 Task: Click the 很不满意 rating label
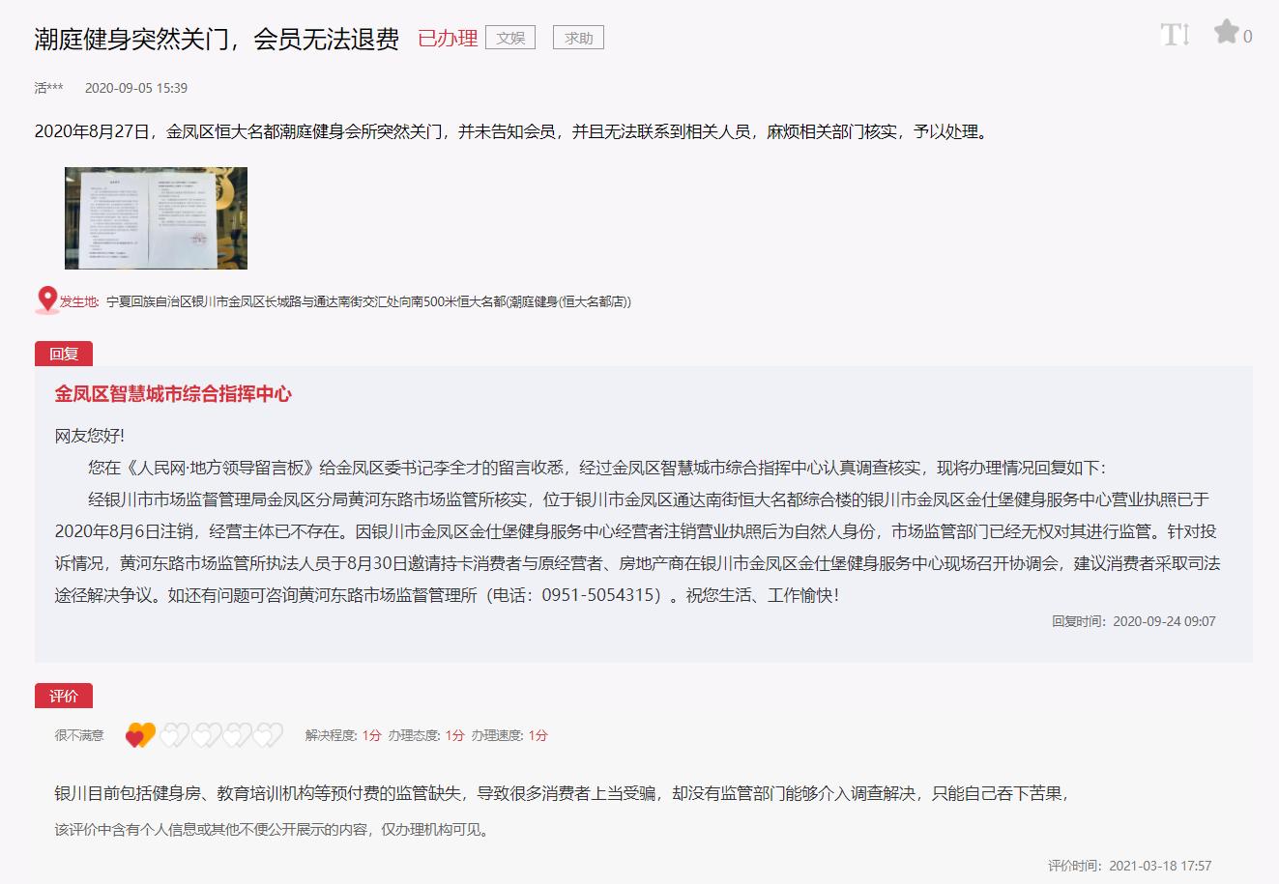79,735
